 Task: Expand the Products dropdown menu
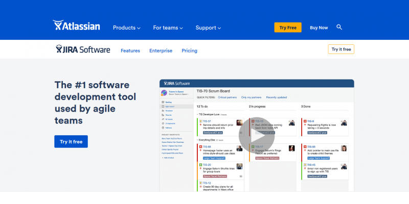126,28
